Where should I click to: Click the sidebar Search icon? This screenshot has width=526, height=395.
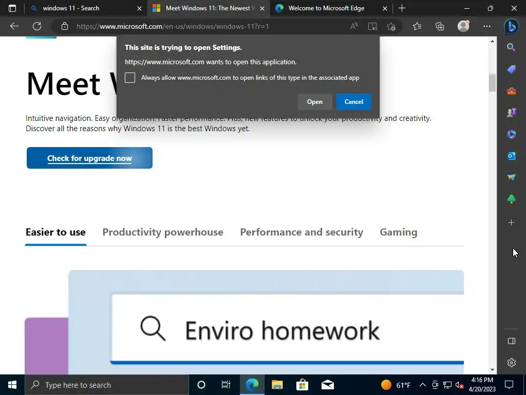point(511,47)
